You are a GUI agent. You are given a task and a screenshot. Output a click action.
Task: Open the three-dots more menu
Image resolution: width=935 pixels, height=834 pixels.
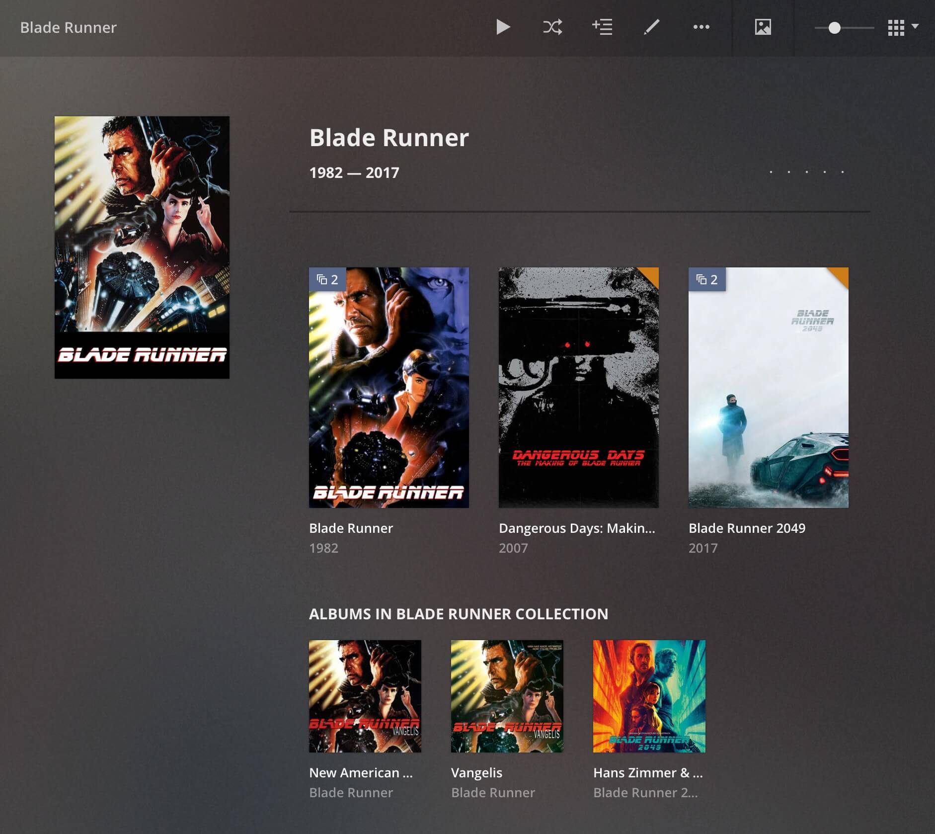(701, 27)
